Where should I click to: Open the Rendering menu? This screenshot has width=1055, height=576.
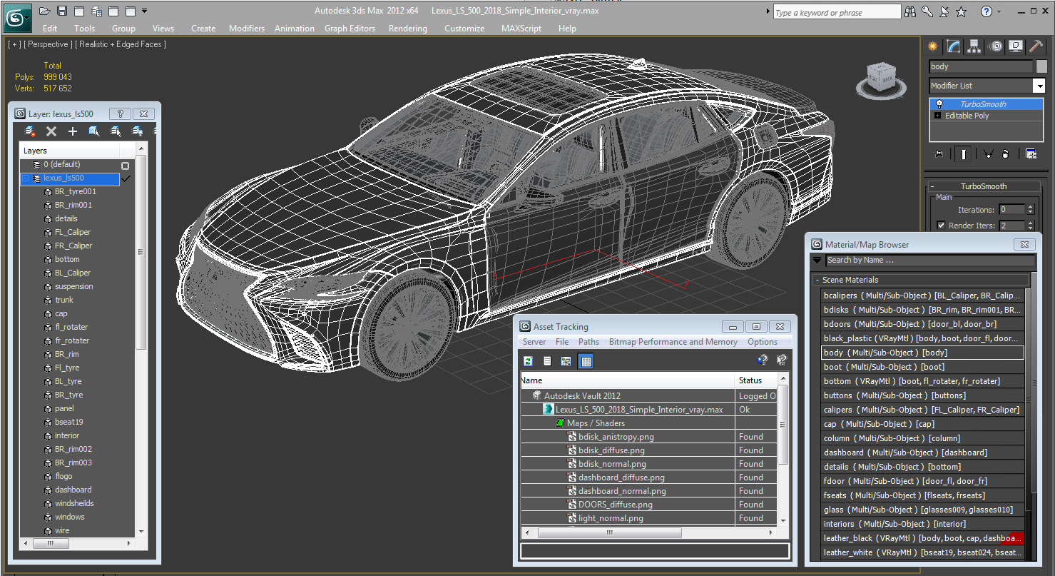coord(408,29)
